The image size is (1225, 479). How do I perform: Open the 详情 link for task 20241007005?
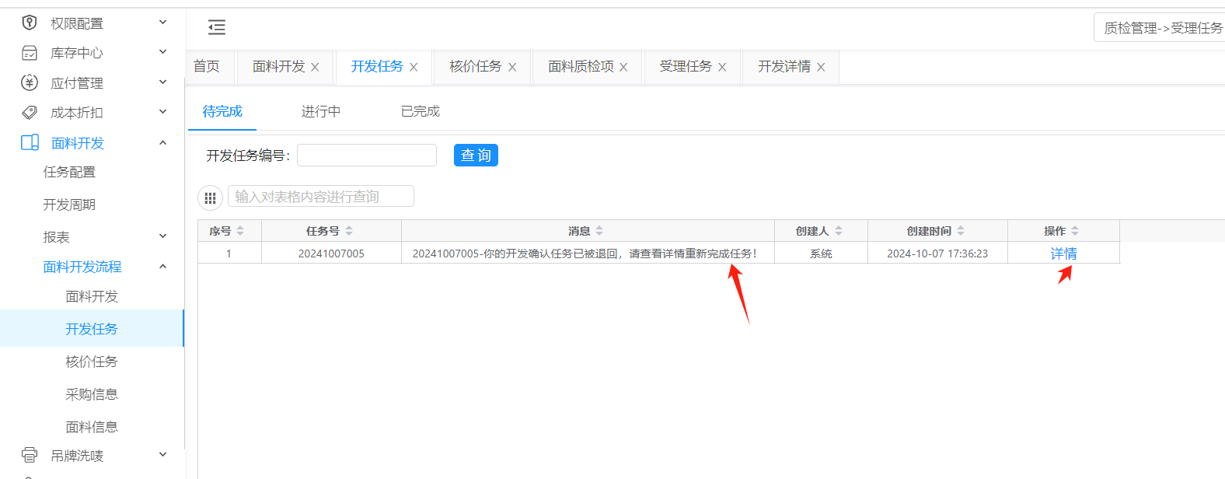1063,253
